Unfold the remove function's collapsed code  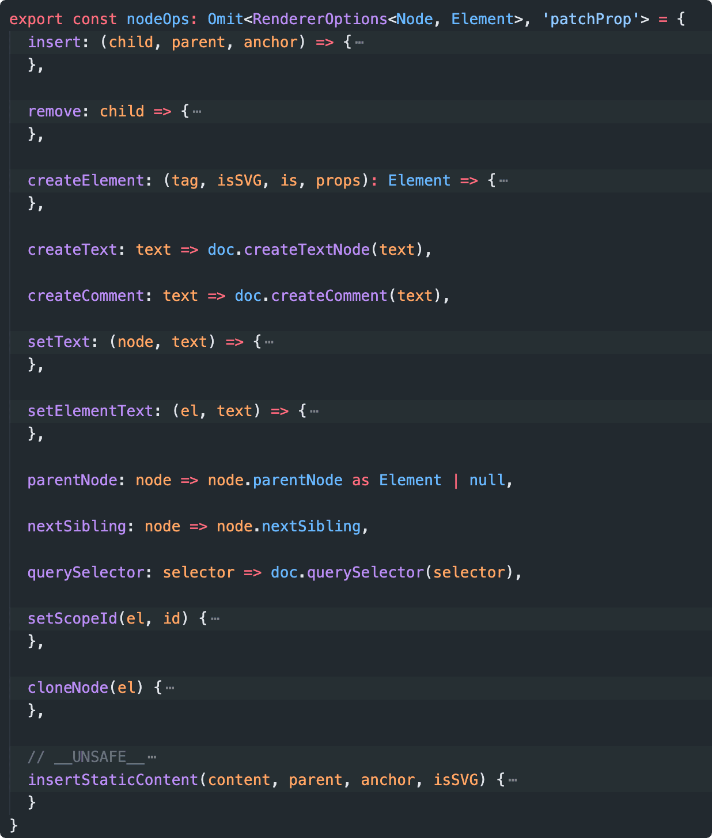197,112
